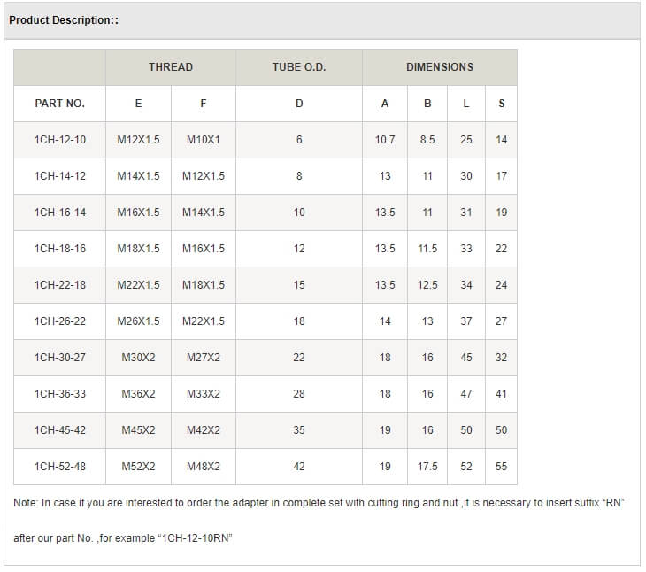Click part number 1CH-16-14

[60, 213]
